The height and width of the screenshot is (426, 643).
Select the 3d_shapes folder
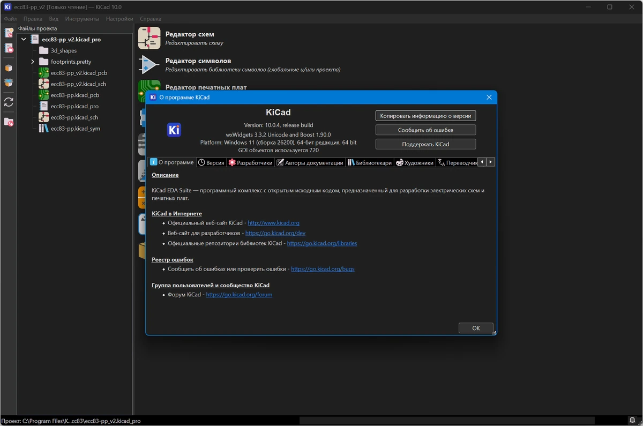[x=64, y=50]
